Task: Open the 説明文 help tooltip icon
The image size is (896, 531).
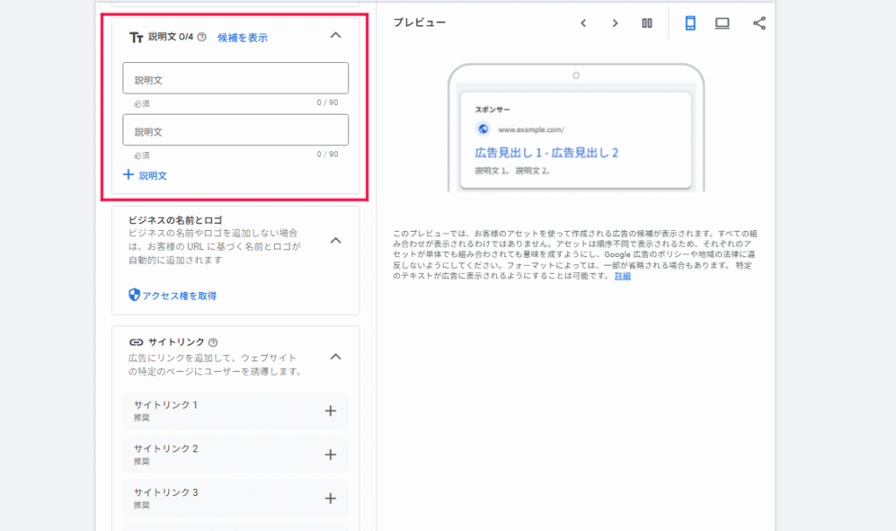Action: point(201,36)
